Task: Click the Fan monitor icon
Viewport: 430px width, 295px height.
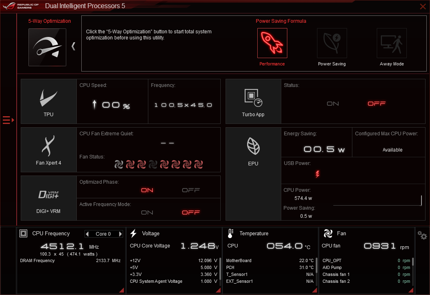Action: [x=328, y=233]
